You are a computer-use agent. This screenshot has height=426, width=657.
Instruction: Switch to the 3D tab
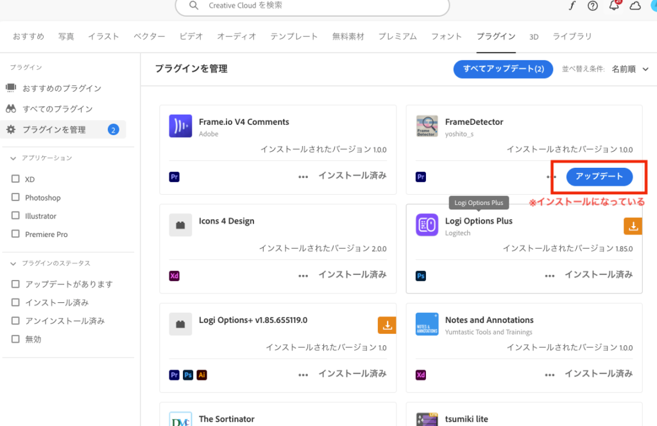[534, 37]
